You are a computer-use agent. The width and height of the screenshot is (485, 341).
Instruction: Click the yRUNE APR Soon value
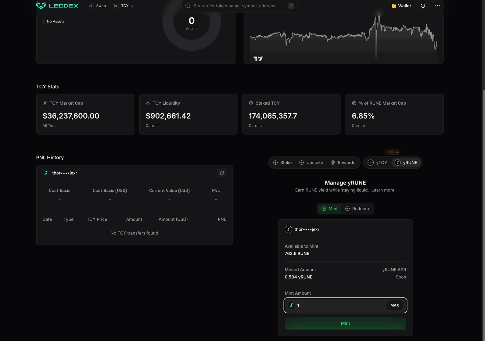click(401, 277)
